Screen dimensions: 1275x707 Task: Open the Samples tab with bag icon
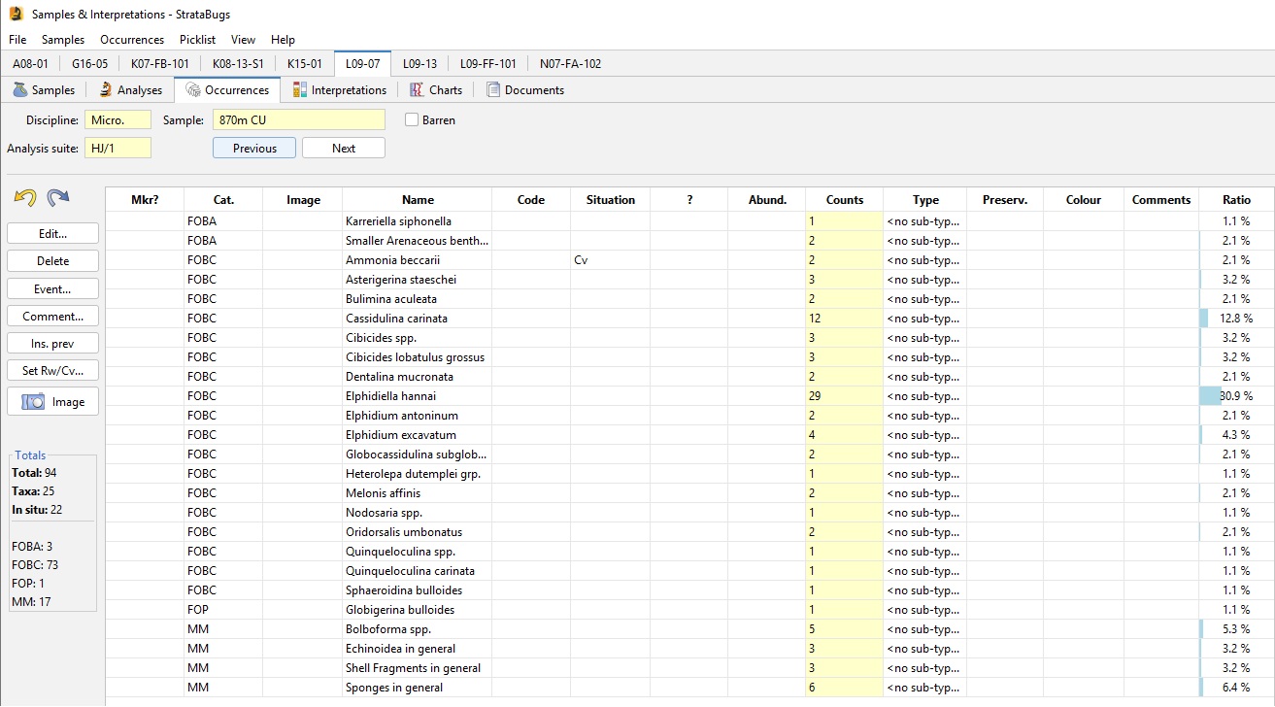(x=44, y=90)
